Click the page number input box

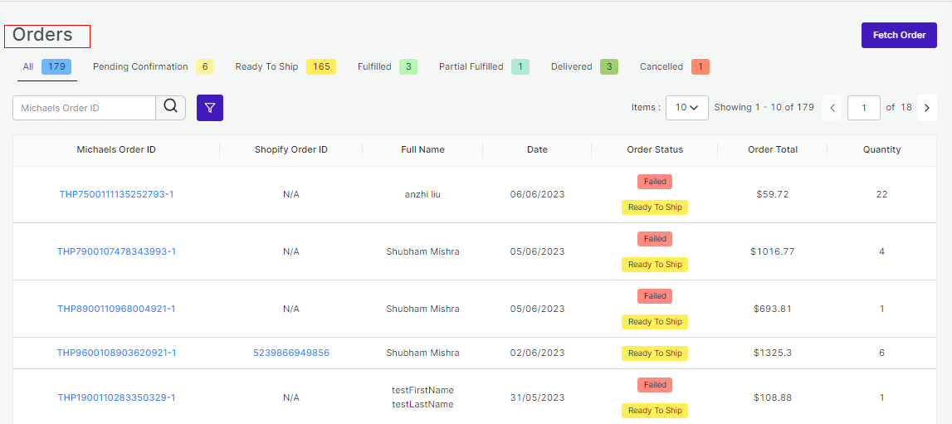click(x=863, y=108)
